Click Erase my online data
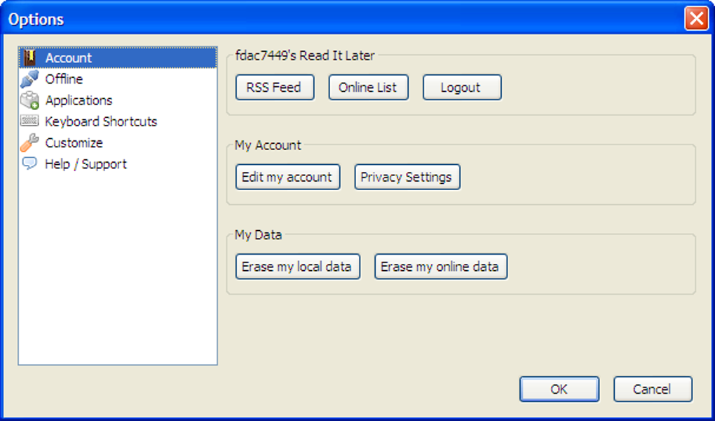 coord(441,267)
